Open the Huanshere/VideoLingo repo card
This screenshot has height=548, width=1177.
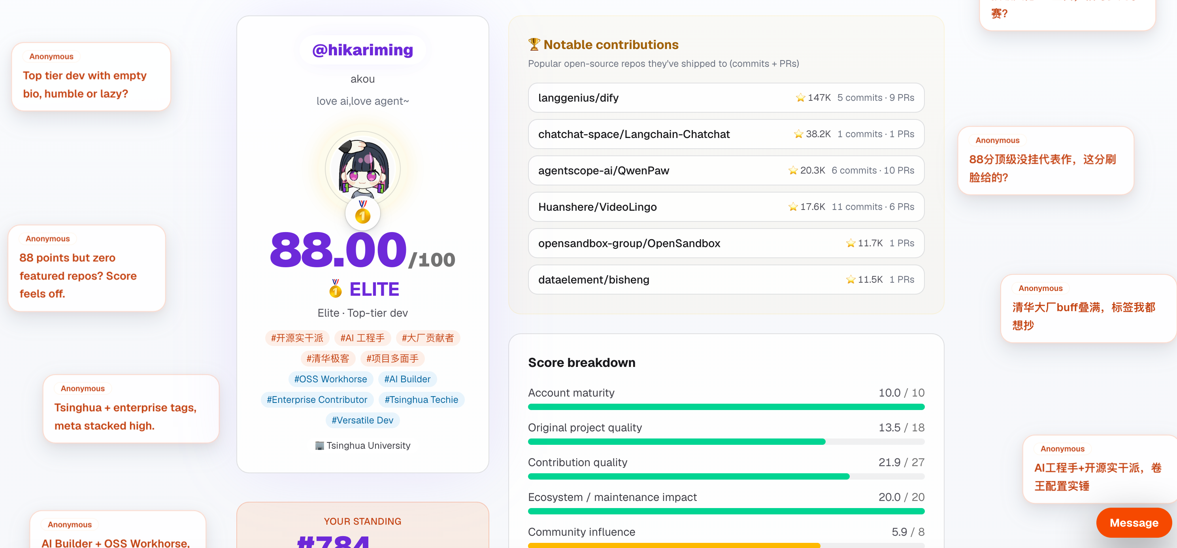[726, 206]
